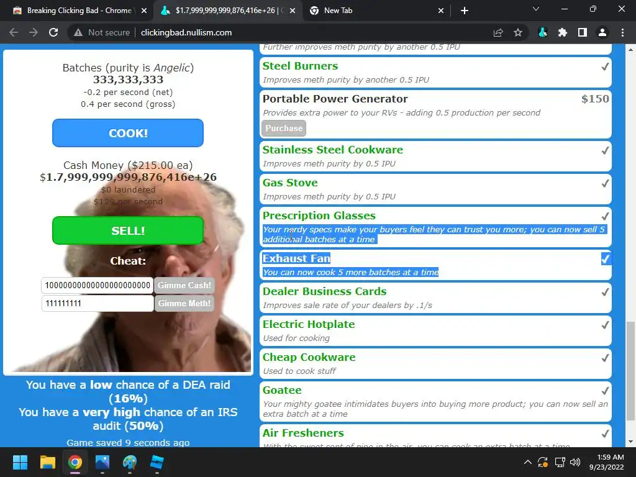Focus the cash cheat amount field
Viewport: 636px width, 477px height.
98,285
